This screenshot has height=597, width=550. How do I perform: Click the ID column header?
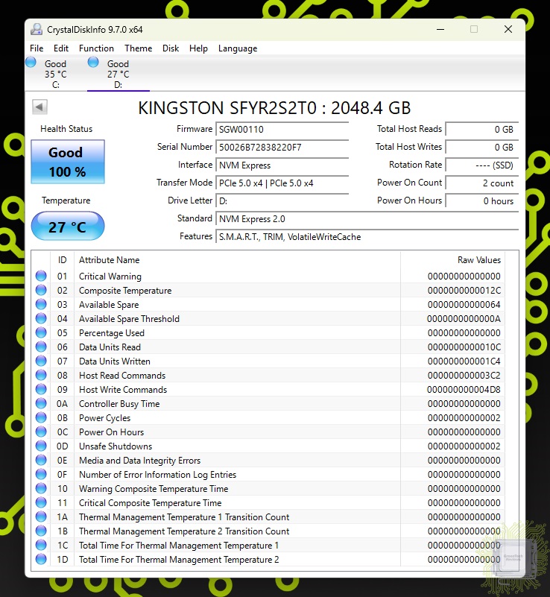point(63,260)
